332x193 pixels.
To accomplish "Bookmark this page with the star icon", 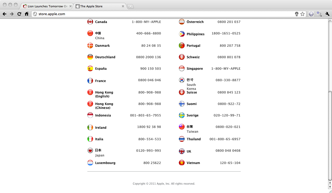I will tap(302, 14).
